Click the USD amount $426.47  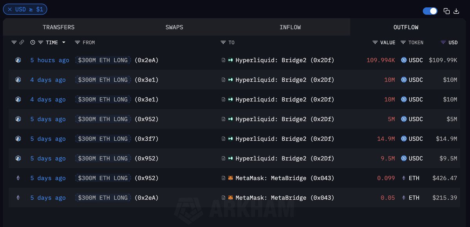click(445, 178)
